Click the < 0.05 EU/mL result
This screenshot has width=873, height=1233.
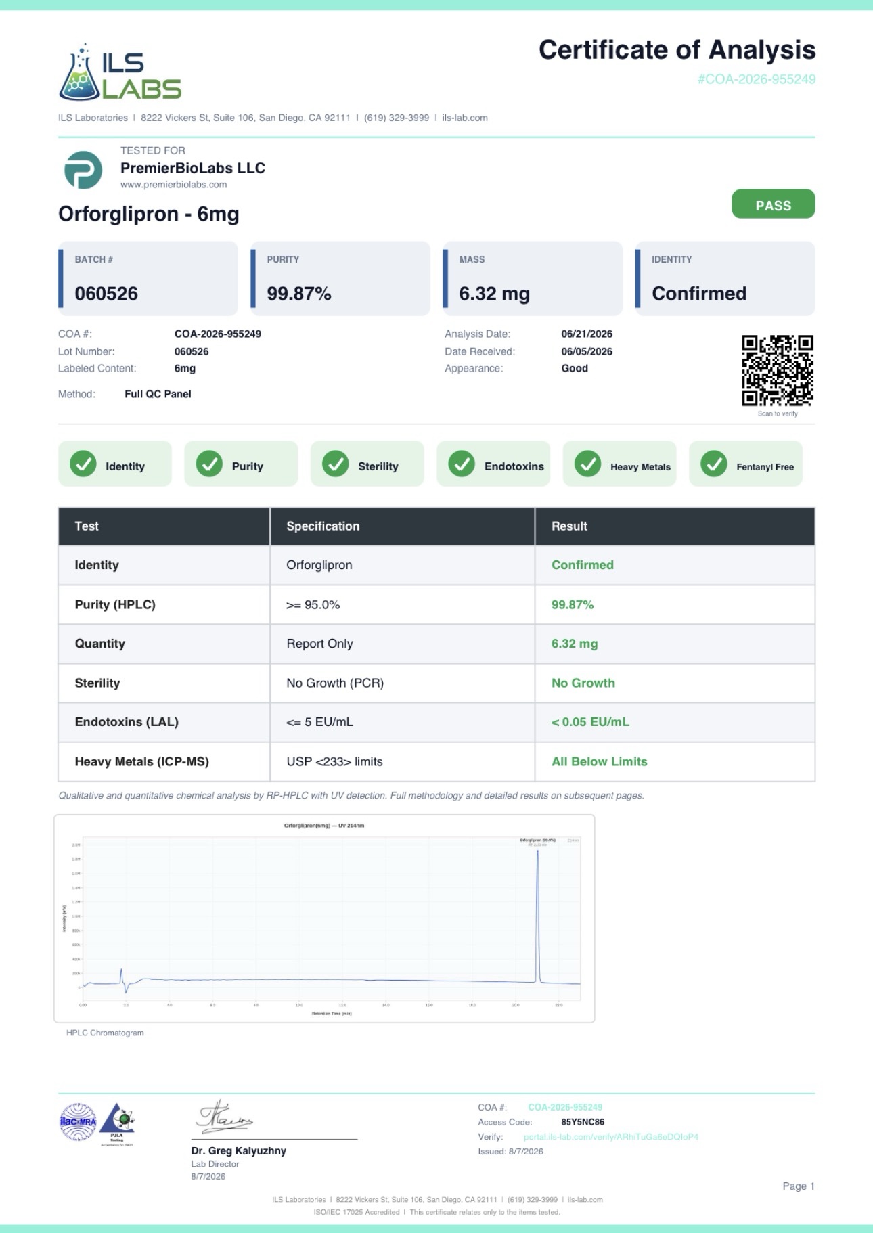pos(590,722)
